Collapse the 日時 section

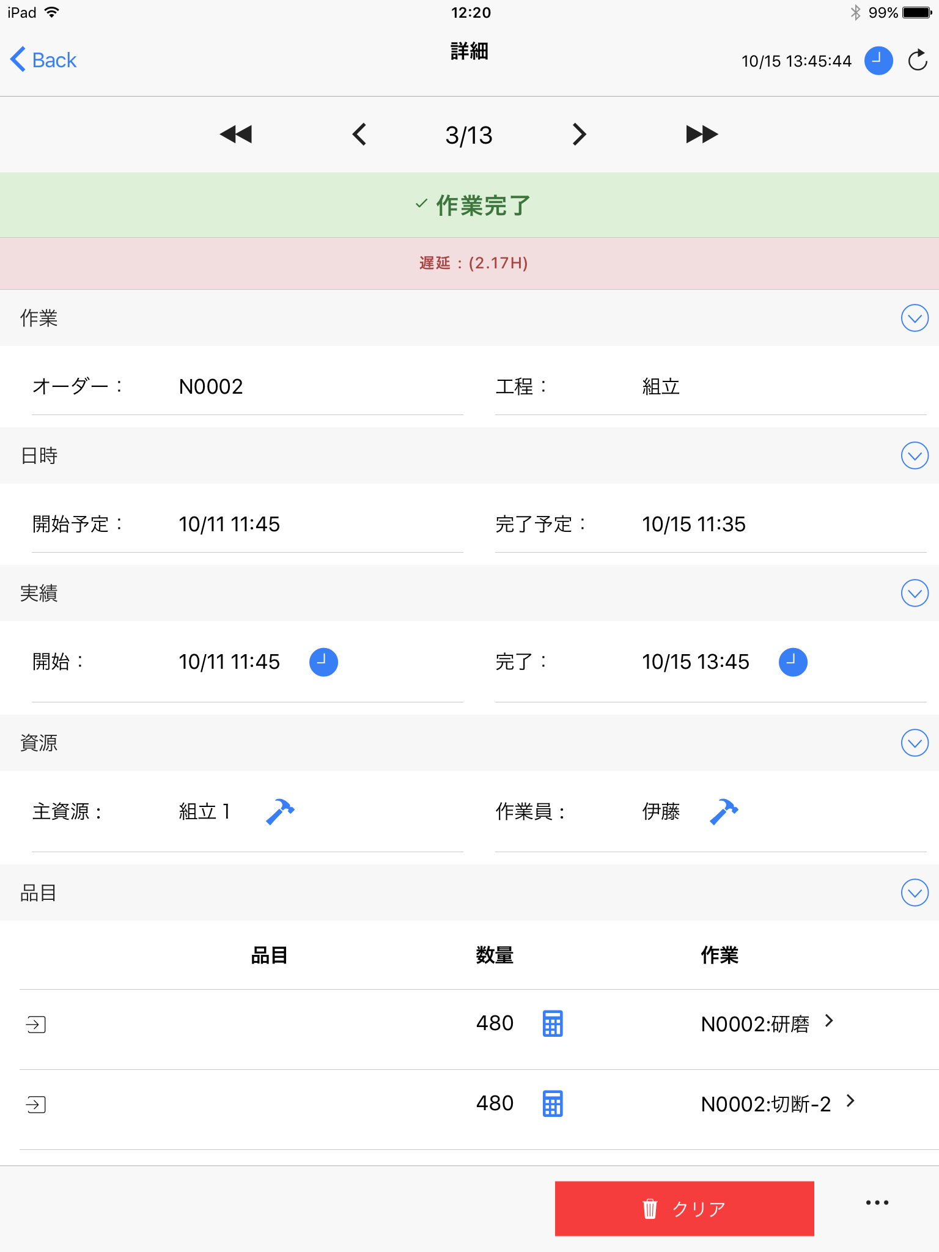[915, 455]
